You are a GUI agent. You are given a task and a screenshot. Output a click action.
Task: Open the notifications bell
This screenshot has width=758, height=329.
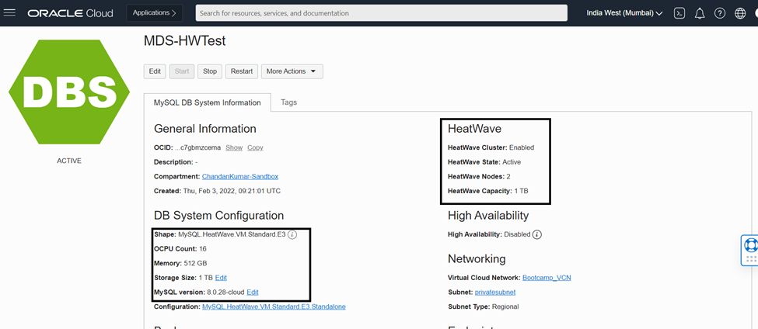tap(700, 13)
